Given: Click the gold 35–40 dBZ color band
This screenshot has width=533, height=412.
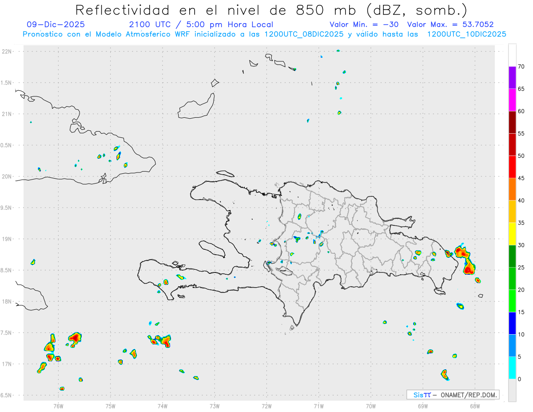Looking at the screenshot, I should tap(512, 212).
